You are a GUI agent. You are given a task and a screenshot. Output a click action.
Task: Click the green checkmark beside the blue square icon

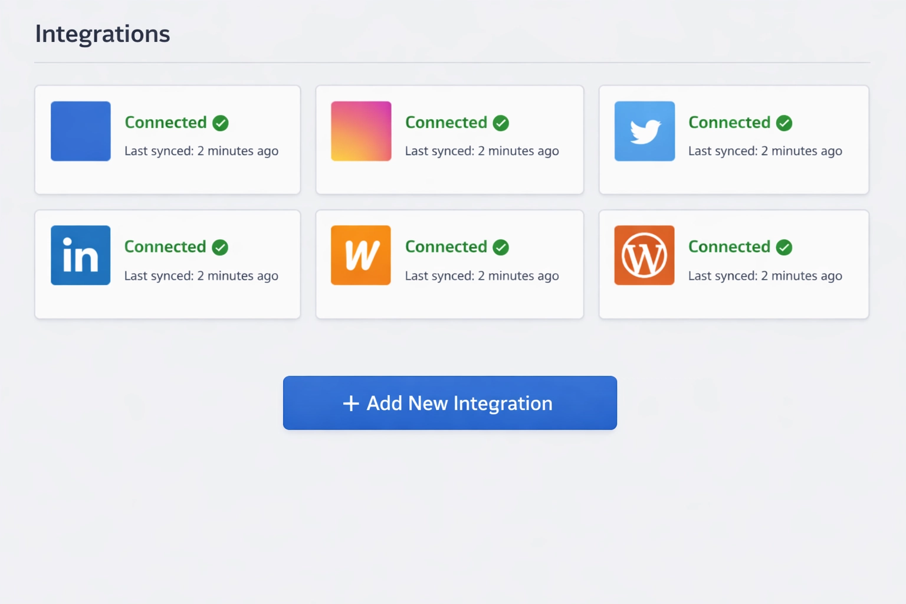(221, 123)
